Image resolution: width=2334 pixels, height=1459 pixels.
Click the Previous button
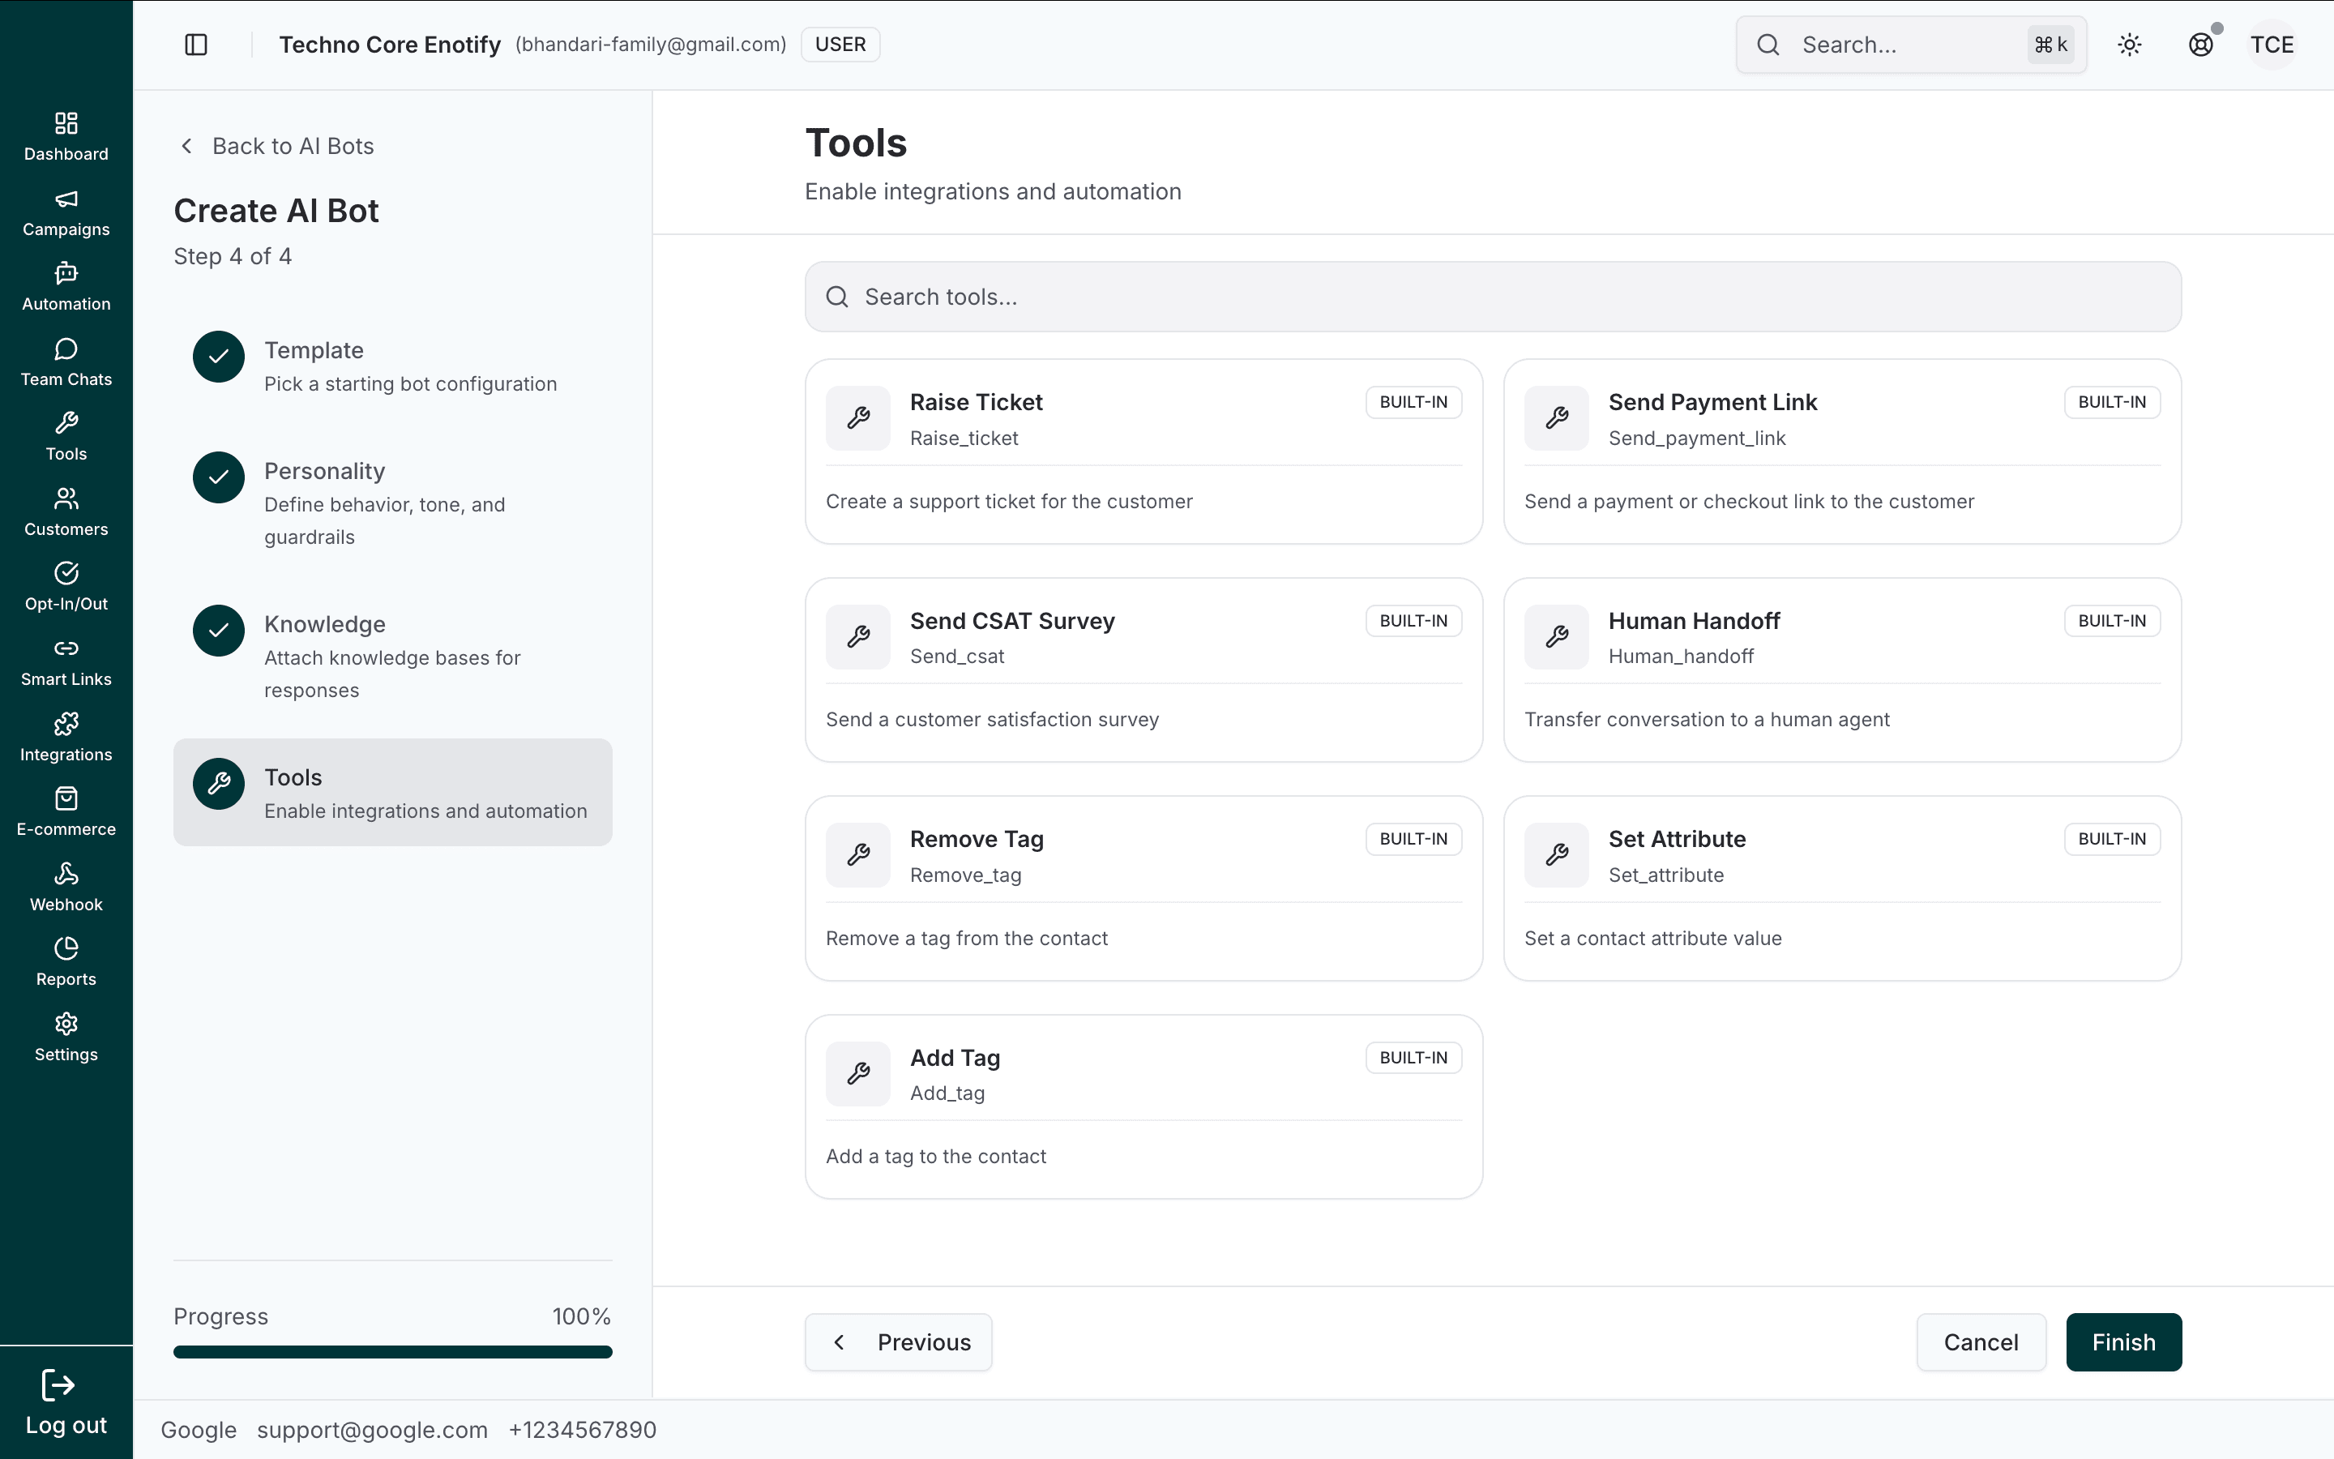pyautogui.click(x=898, y=1342)
